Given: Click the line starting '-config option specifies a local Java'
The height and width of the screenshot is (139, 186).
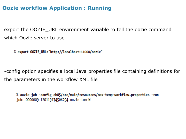Looking at the screenshot, I should (x=92, y=71).
